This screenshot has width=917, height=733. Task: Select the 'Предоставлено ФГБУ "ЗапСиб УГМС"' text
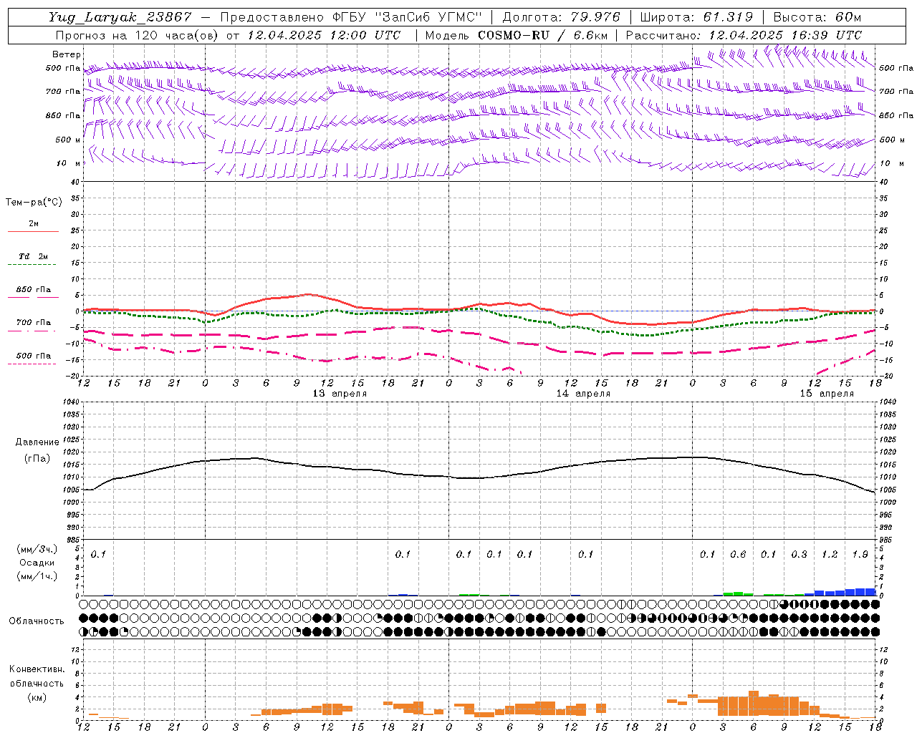click(351, 16)
